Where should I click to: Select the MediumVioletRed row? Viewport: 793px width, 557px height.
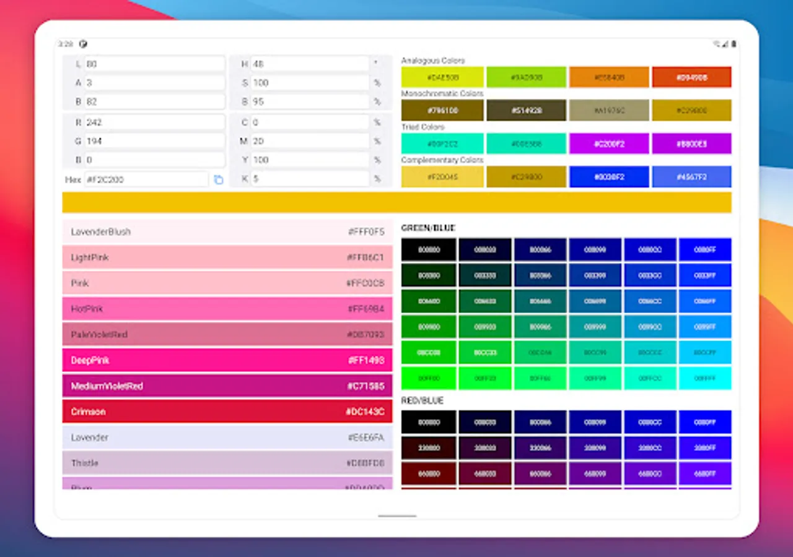tap(227, 386)
